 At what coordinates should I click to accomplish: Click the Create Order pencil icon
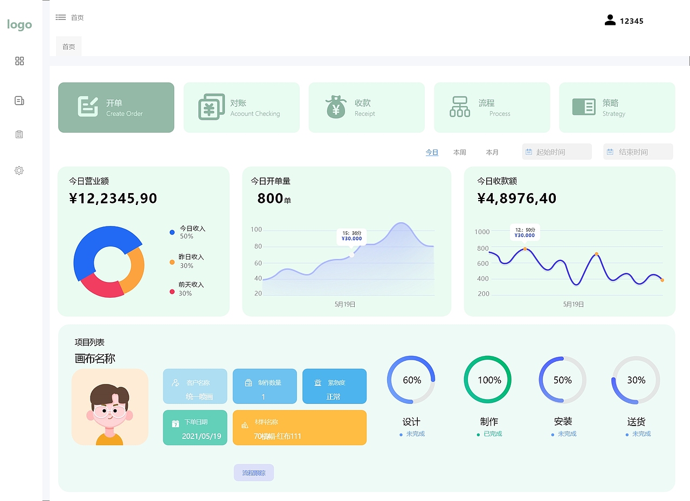[88, 106]
